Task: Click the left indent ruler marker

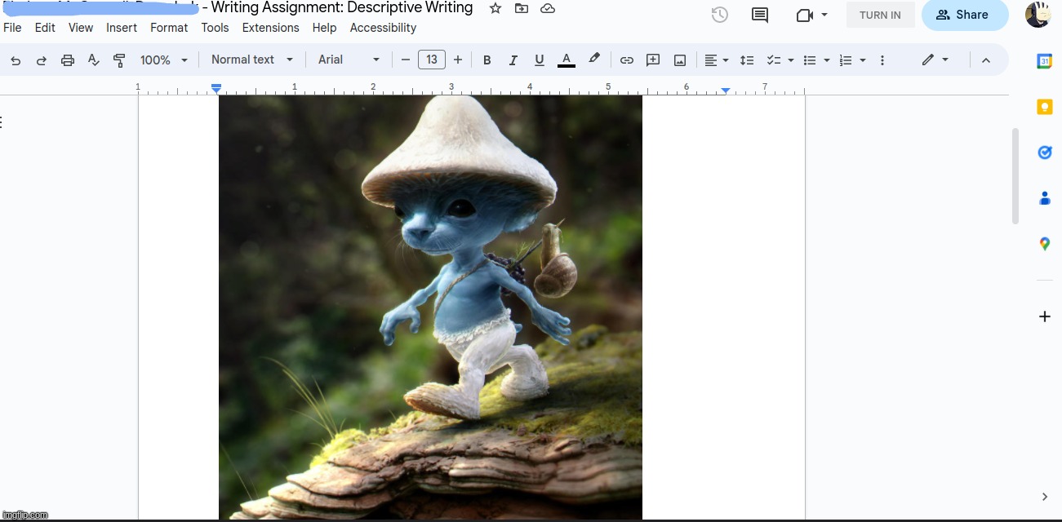Action: click(216, 88)
